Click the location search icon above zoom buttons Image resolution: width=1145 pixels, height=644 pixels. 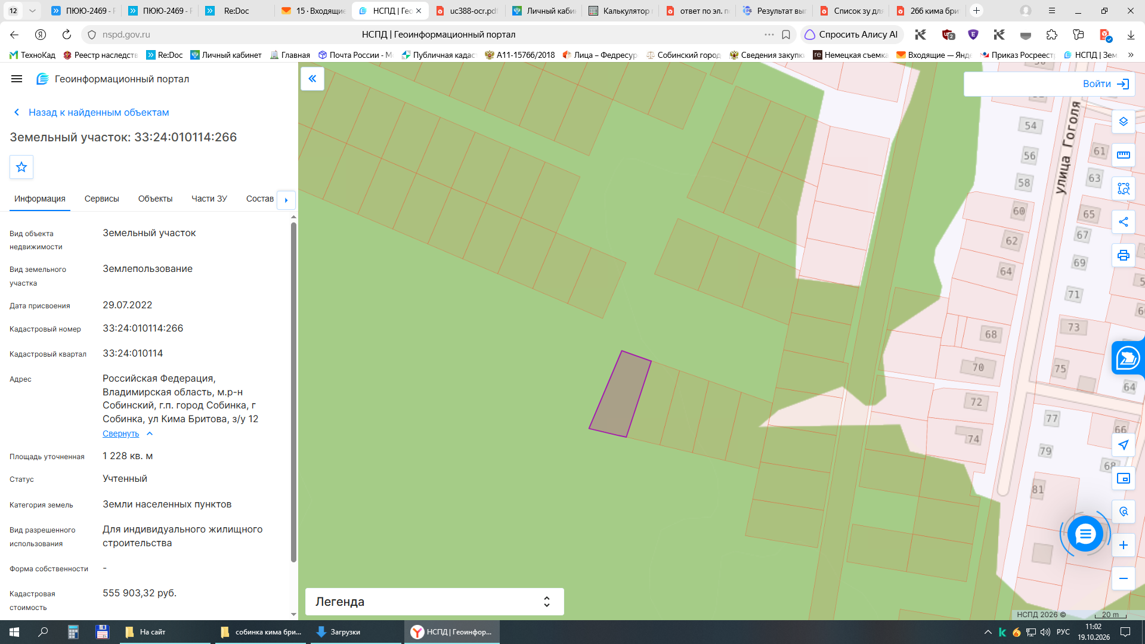[1124, 512]
